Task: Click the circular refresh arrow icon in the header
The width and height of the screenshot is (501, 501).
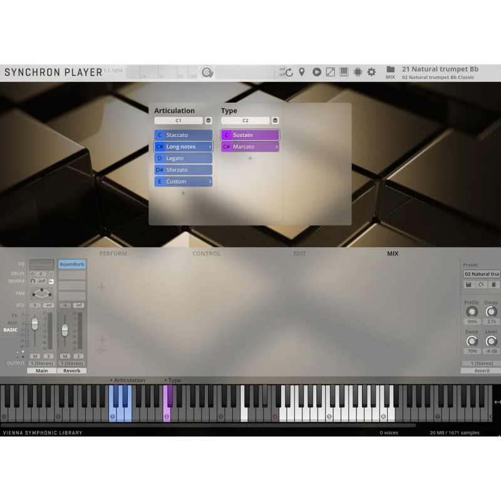Action: coord(289,73)
